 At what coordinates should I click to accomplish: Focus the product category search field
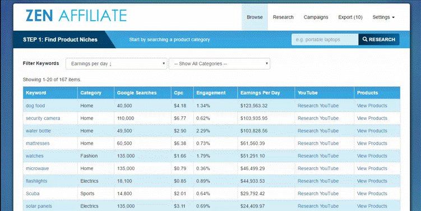point(325,39)
